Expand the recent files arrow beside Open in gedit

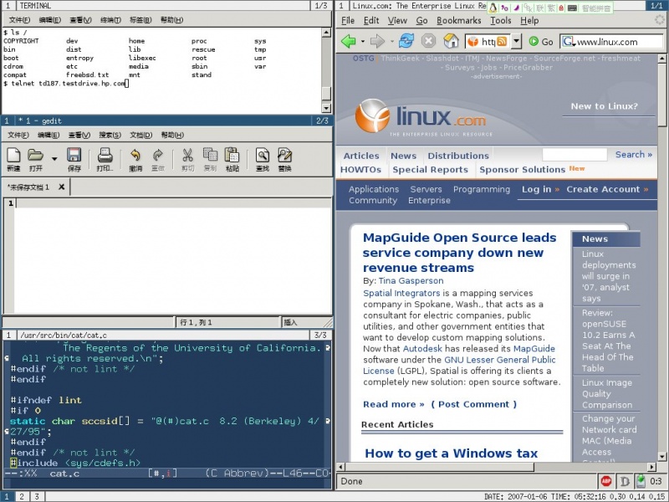pyautogui.click(x=54, y=159)
